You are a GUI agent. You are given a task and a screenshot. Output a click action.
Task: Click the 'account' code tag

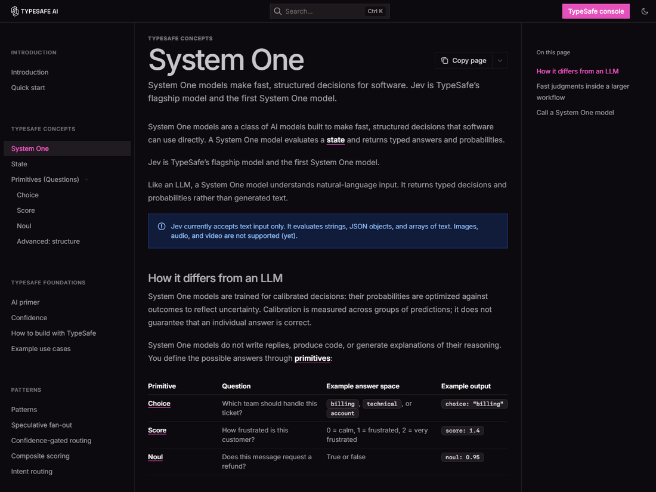343,413
